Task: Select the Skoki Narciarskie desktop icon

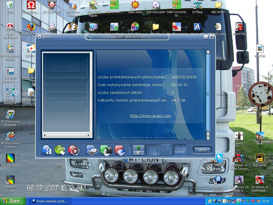Action: point(218,162)
